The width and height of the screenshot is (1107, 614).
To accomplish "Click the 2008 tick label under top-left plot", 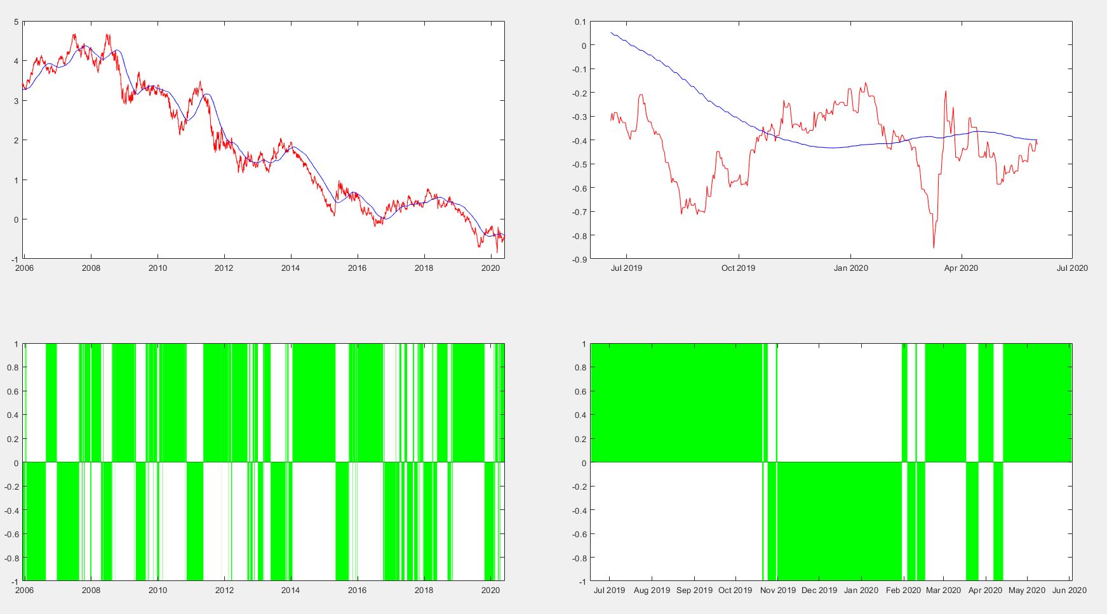I will (x=91, y=268).
